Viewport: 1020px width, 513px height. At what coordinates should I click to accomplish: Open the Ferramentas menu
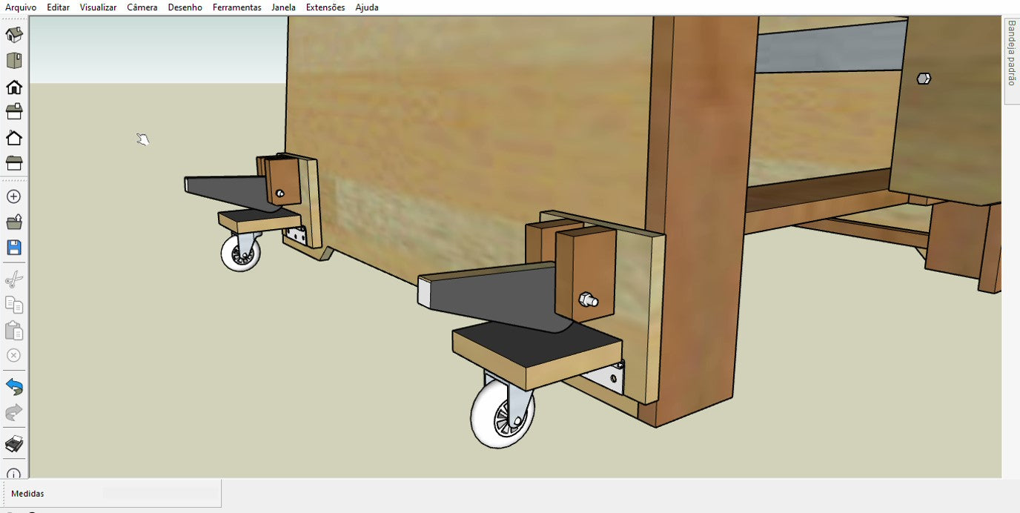click(x=236, y=7)
